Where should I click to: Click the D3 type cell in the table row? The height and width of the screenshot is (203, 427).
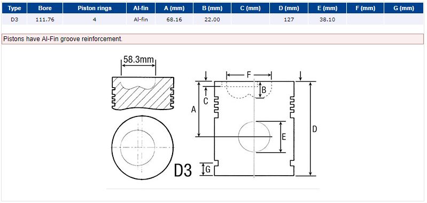click(14, 20)
